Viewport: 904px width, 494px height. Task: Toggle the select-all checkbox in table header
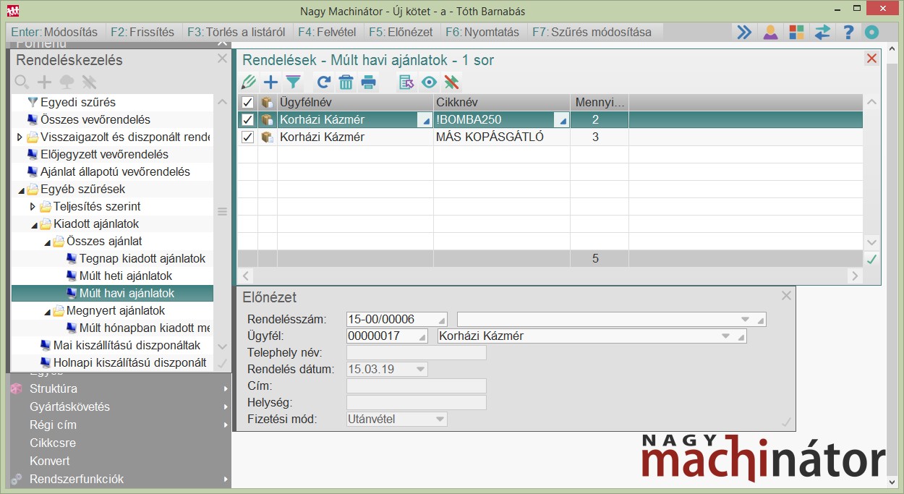pos(248,103)
